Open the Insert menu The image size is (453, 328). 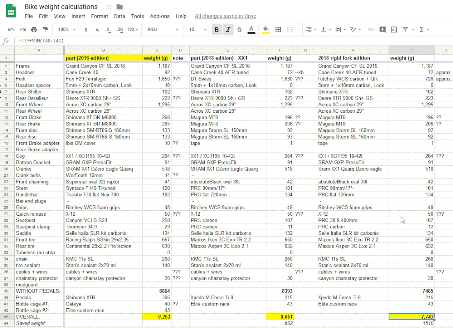coord(78,16)
